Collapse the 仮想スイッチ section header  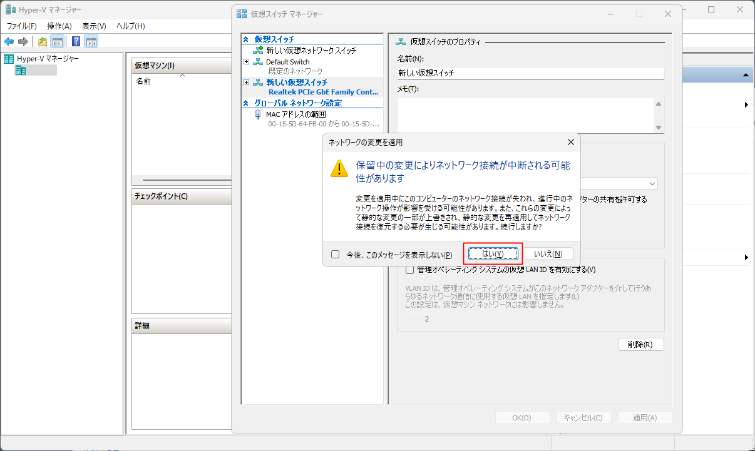click(x=246, y=39)
